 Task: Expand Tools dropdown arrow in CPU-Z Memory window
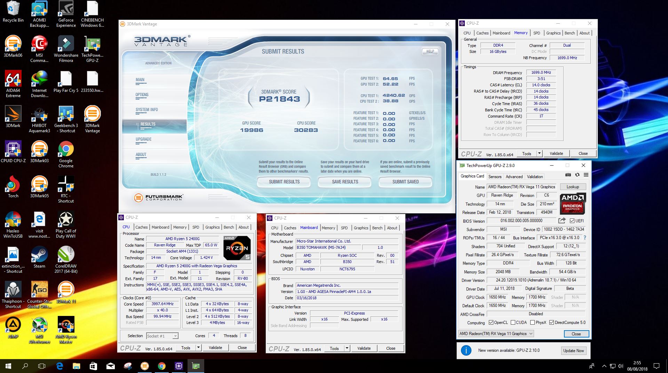point(539,153)
